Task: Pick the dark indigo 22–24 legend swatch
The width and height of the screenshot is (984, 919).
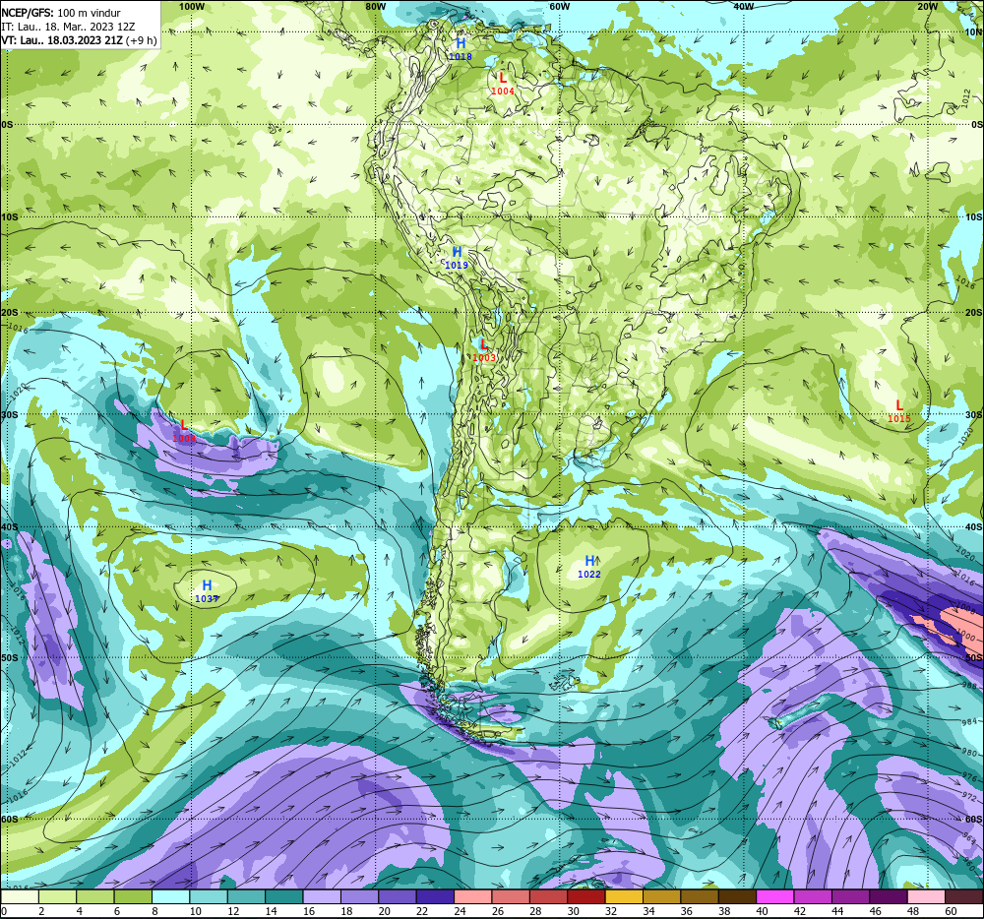Action: [x=436, y=896]
